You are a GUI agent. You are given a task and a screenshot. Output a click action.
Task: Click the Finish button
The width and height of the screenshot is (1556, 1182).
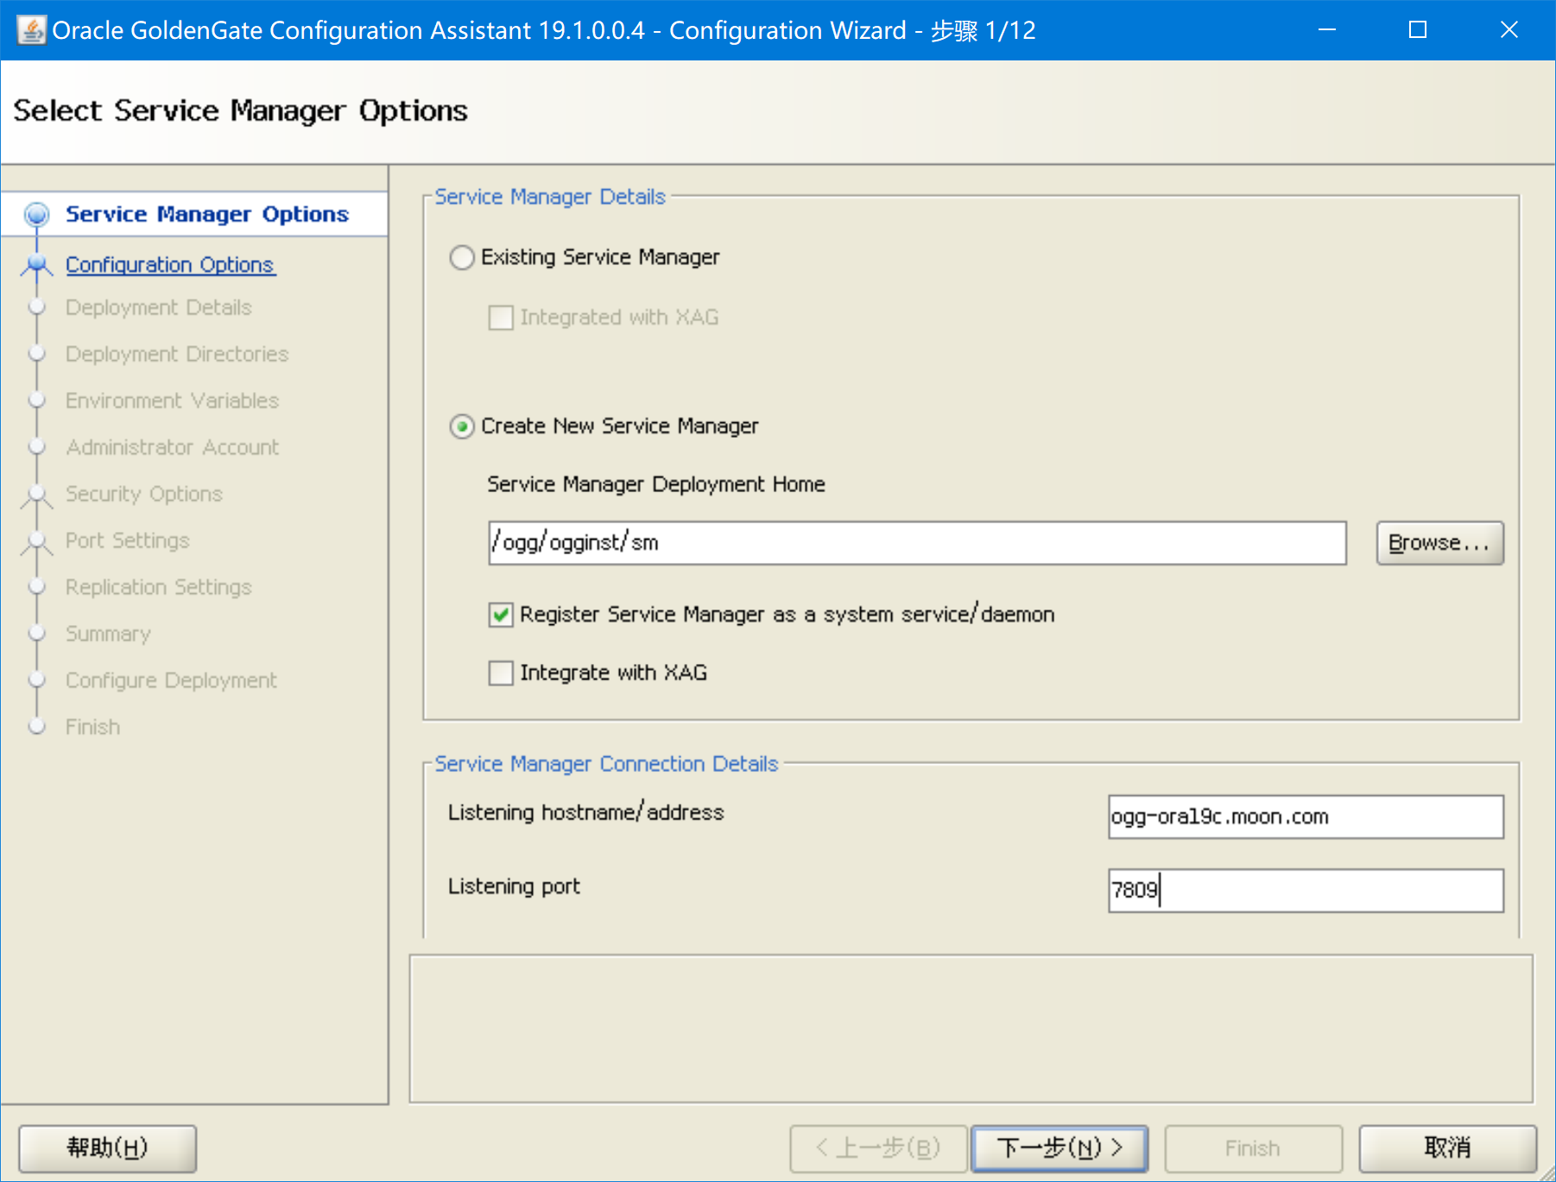(1253, 1148)
